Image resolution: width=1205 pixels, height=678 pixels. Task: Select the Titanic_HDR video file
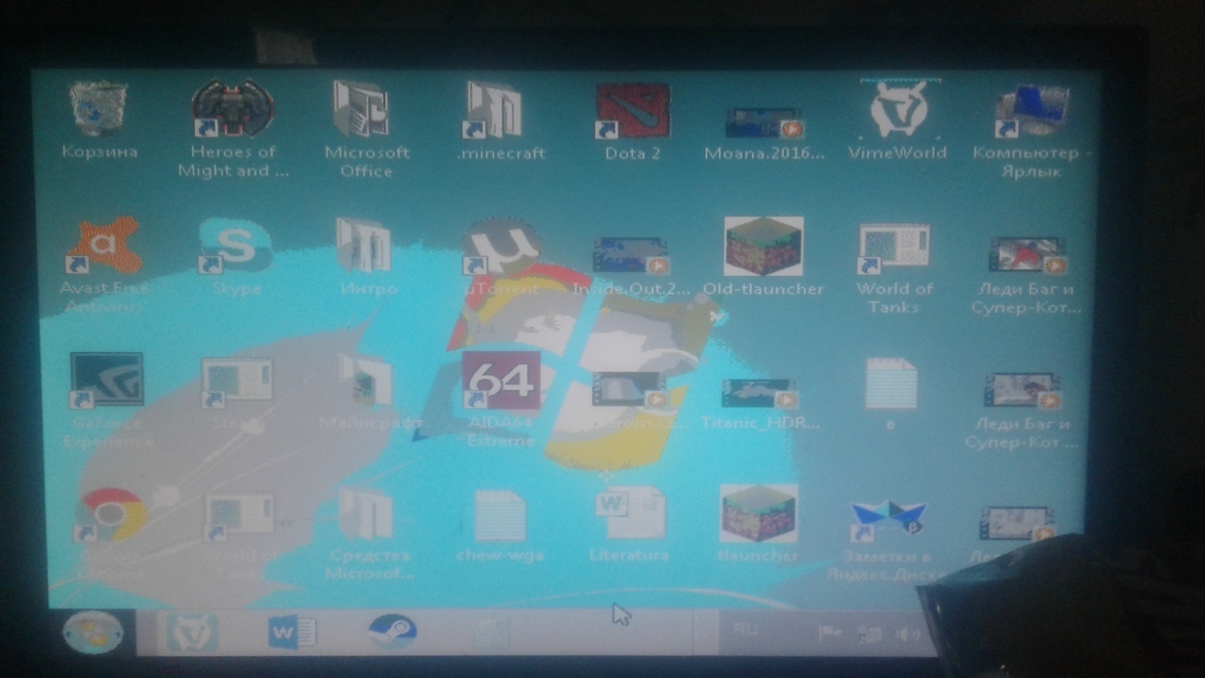[760, 394]
